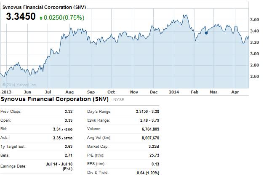Click the Ask value 3.35 x 36700

(63, 138)
